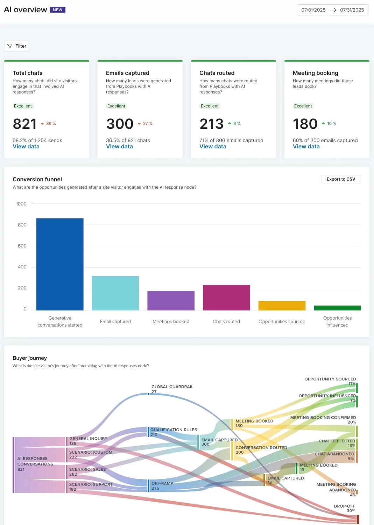Click the NEW badge next to AI overview
The image size is (374, 525).
[x=58, y=10]
